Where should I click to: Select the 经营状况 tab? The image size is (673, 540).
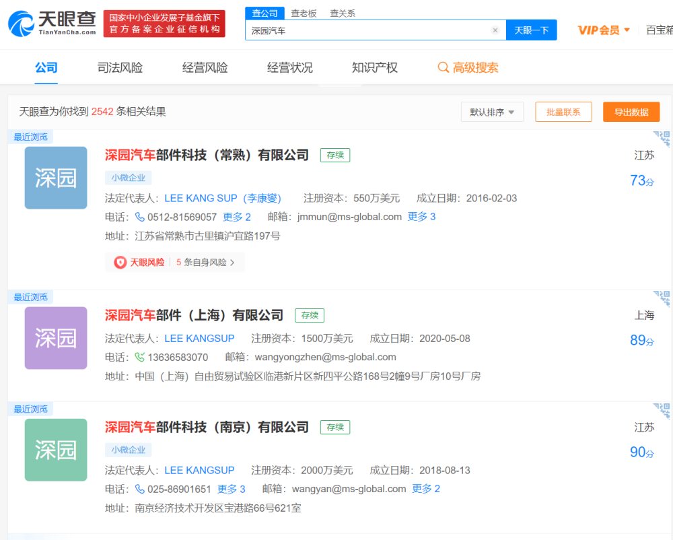click(289, 68)
